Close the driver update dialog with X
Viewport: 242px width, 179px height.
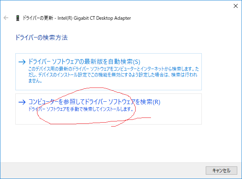(x=233, y=5)
